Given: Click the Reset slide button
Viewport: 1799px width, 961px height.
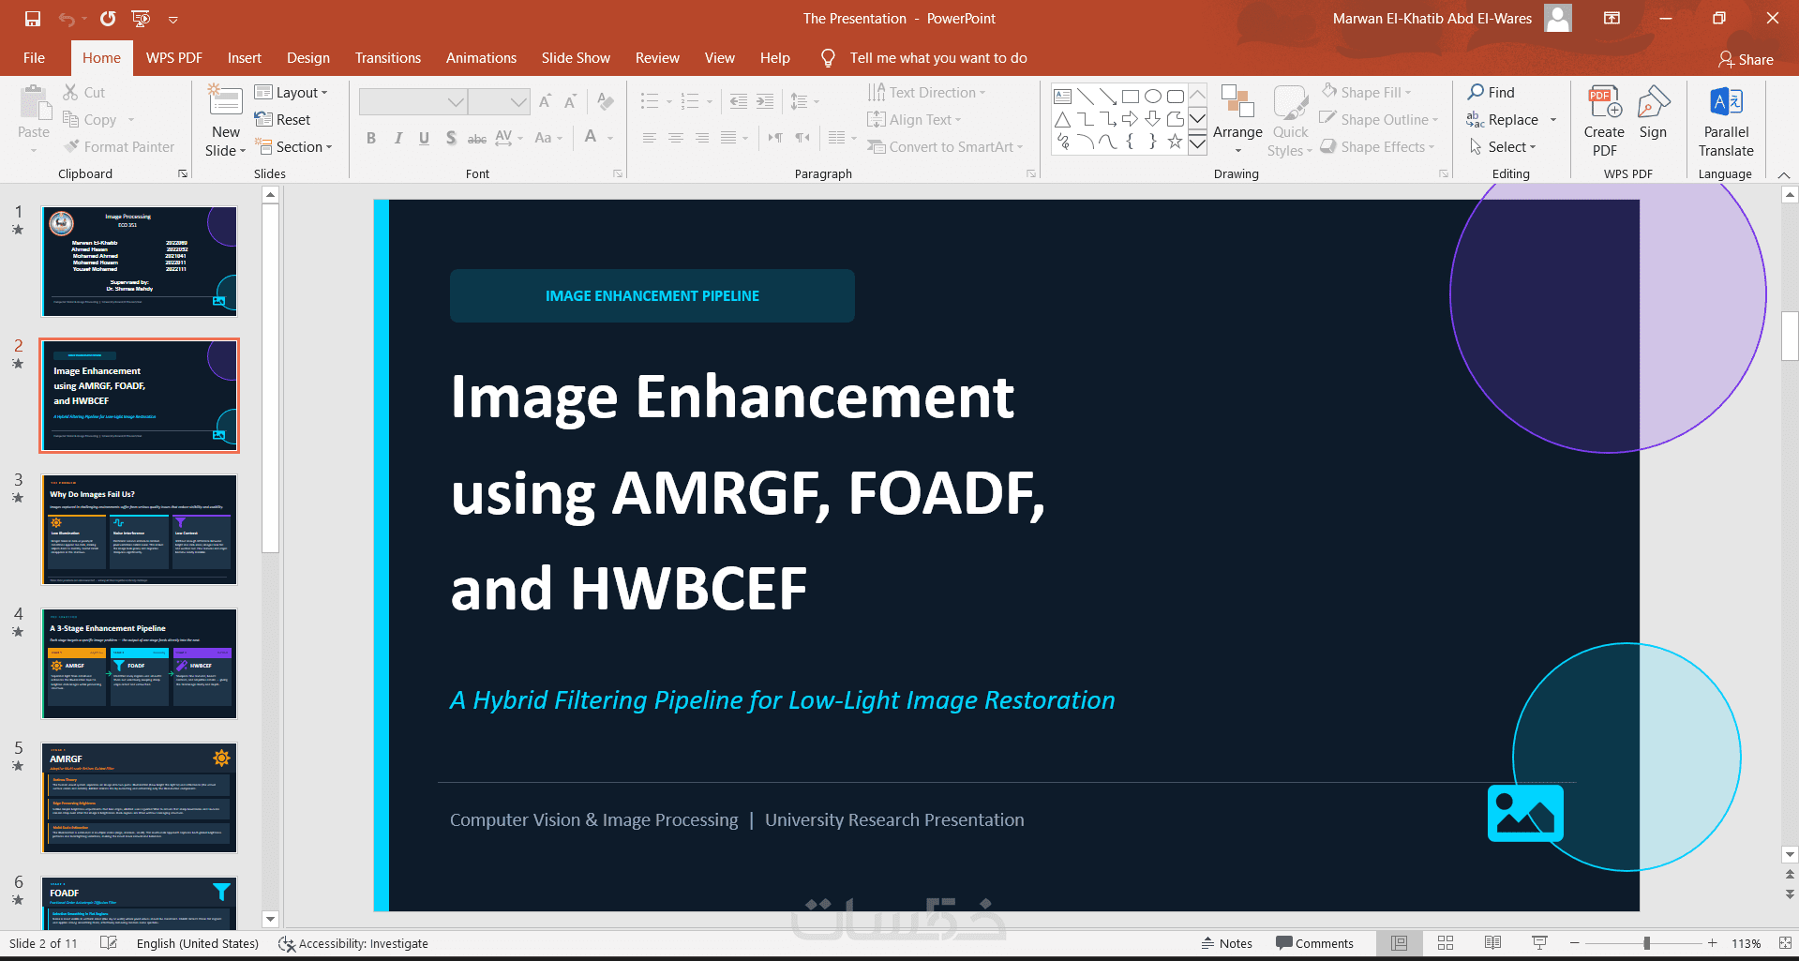Looking at the screenshot, I should 282,120.
